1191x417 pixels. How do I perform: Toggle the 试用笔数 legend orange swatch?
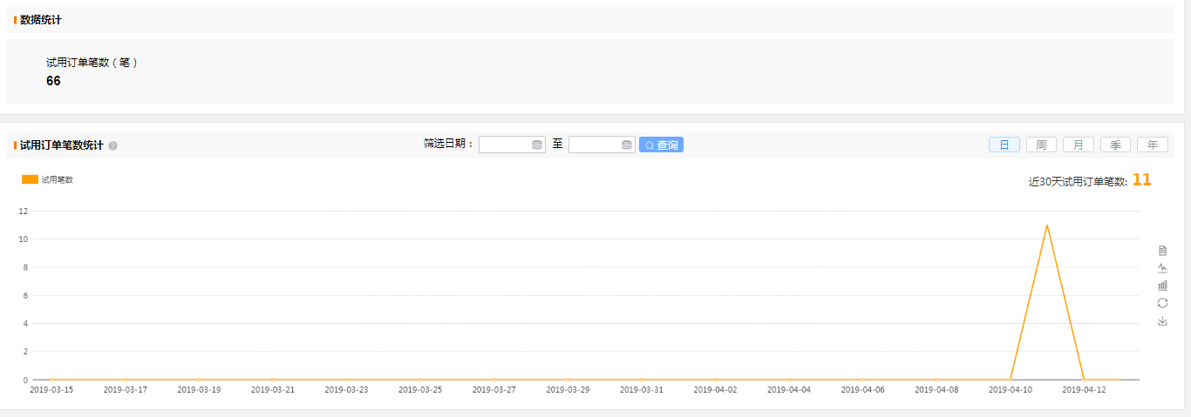[x=30, y=179]
